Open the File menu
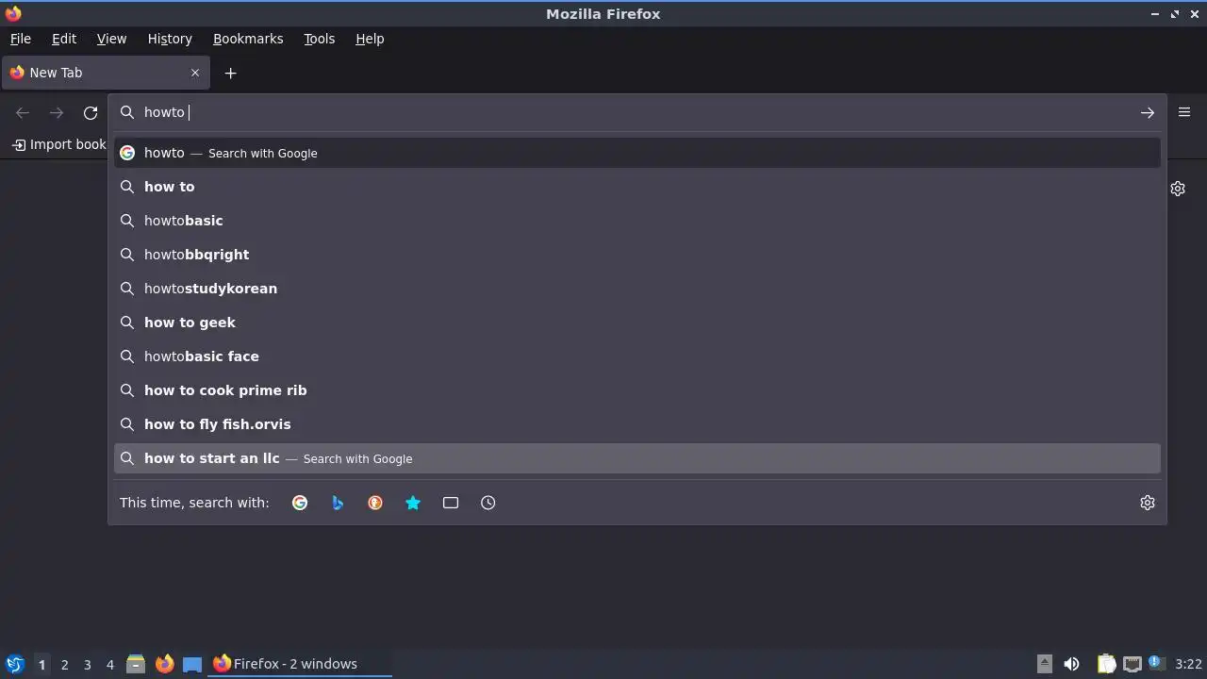The width and height of the screenshot is (1207, 679). (x=20, y=39)
